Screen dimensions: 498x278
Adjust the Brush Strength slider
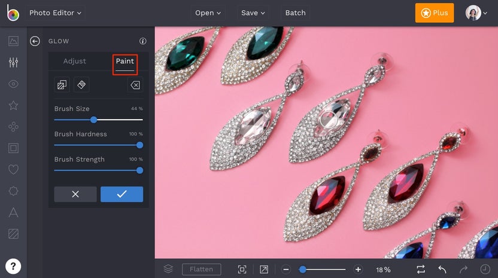tap(98, 170)
